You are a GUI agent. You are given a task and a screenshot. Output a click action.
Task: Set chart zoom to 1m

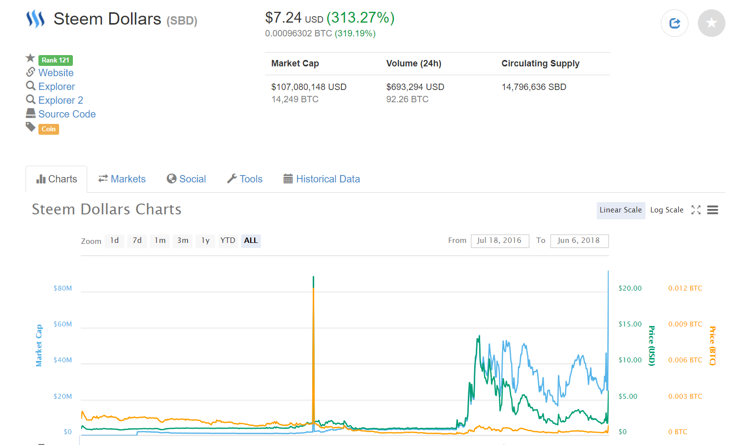160,240
